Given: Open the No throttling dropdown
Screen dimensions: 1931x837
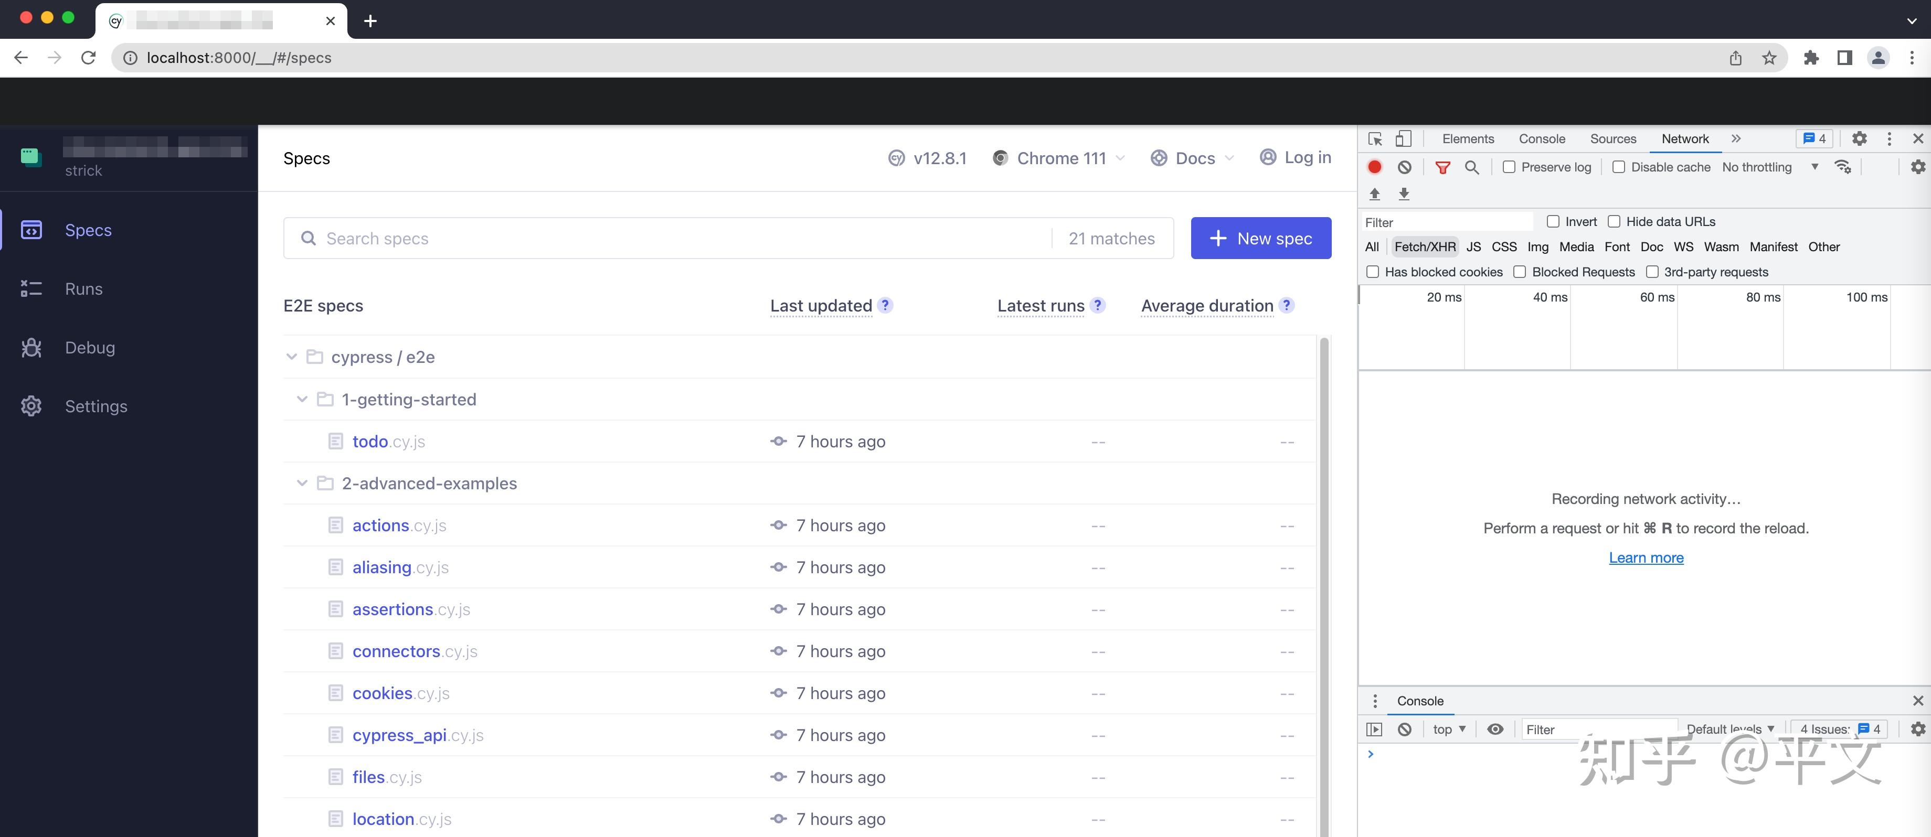Looking at the screenshot, I should pyautogui.click(x=1769, y=167).
